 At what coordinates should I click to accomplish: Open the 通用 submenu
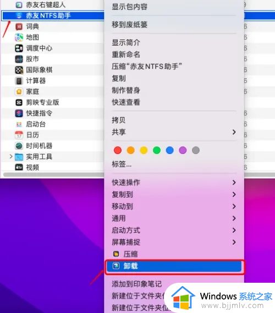click(174, 218)
